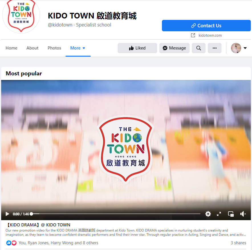
Task: Click the Contact Us button
Action: tap(206, 26)
